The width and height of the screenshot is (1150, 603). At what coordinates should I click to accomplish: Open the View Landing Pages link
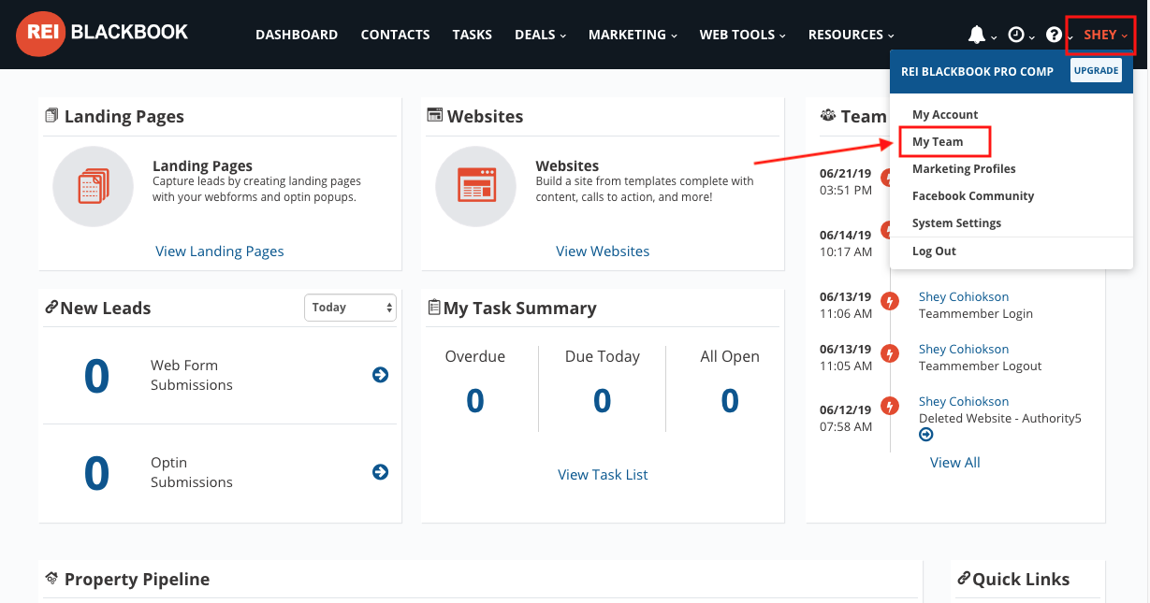220,251
